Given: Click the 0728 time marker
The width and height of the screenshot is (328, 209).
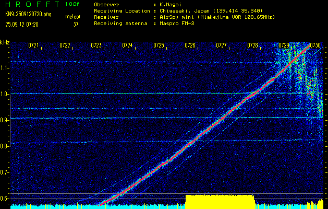Looking at the screenshot, I should click(252, 45).
